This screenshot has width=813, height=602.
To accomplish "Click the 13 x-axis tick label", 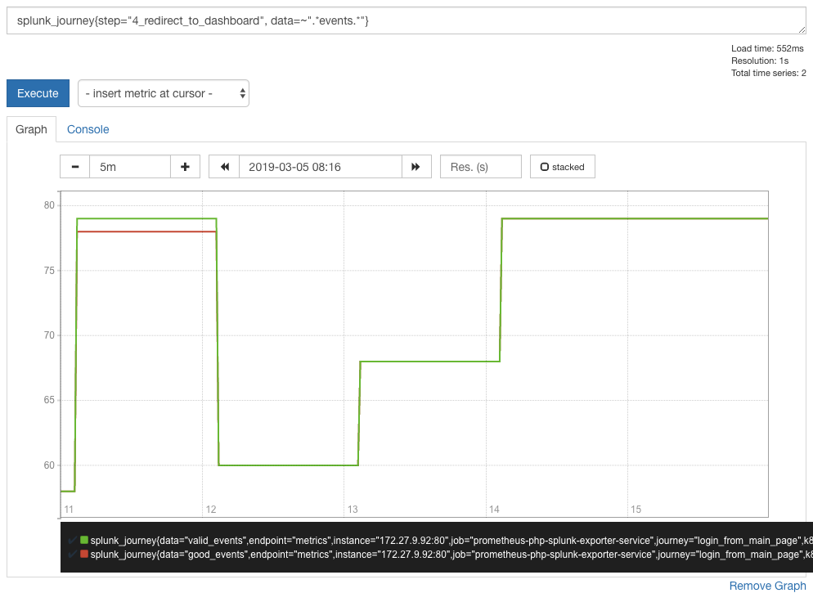I will coord(353,510).
